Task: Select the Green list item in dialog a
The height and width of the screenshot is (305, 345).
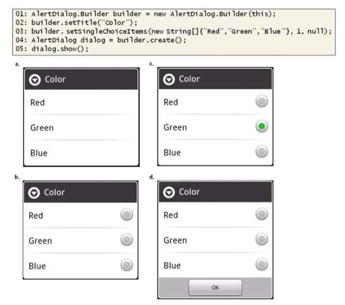Action: 81,127
